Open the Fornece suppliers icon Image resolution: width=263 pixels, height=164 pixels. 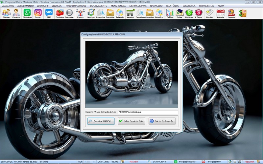click(x=16, y=13)
